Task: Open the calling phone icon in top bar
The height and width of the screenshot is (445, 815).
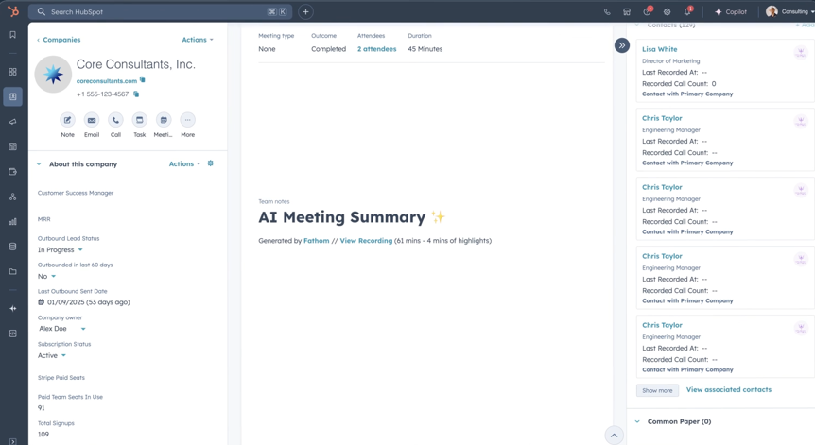Action: [607, 11]
